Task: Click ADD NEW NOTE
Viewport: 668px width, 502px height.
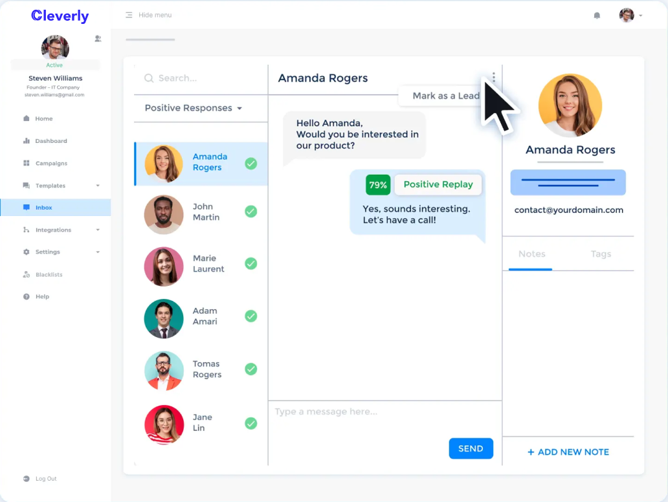Action: (568, 452)
